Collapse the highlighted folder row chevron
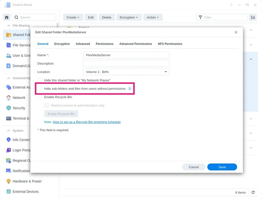This screenshot has height=199, width=262. pos(251,59)
